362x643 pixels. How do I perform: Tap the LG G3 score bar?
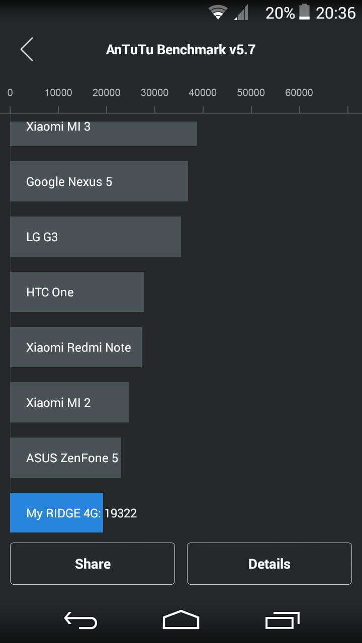click(x=95, y=237)
